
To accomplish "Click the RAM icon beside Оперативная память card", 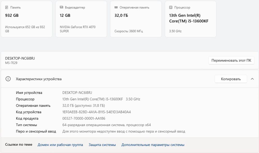I will tap(116, 7).
